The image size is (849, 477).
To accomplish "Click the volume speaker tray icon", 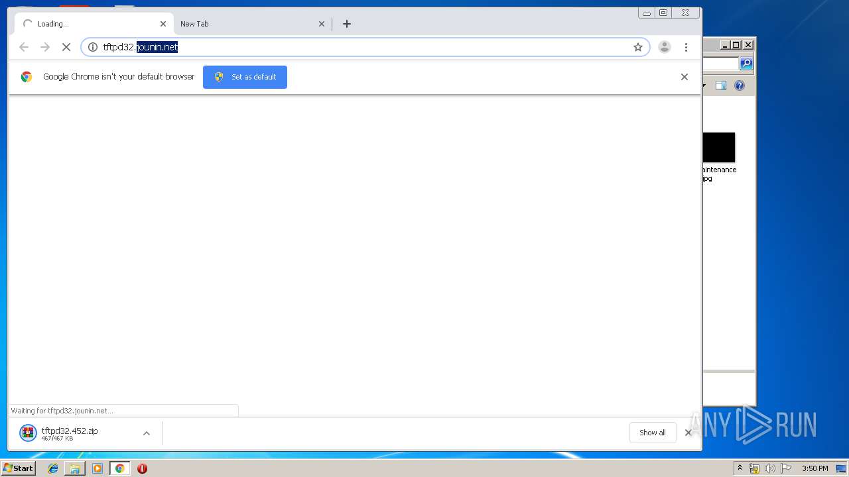I will [x=769, y=468].
